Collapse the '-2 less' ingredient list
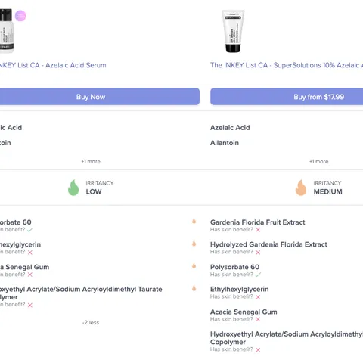Image resolution: width=363 pixels, height=363 pixels. click(91, 322)
